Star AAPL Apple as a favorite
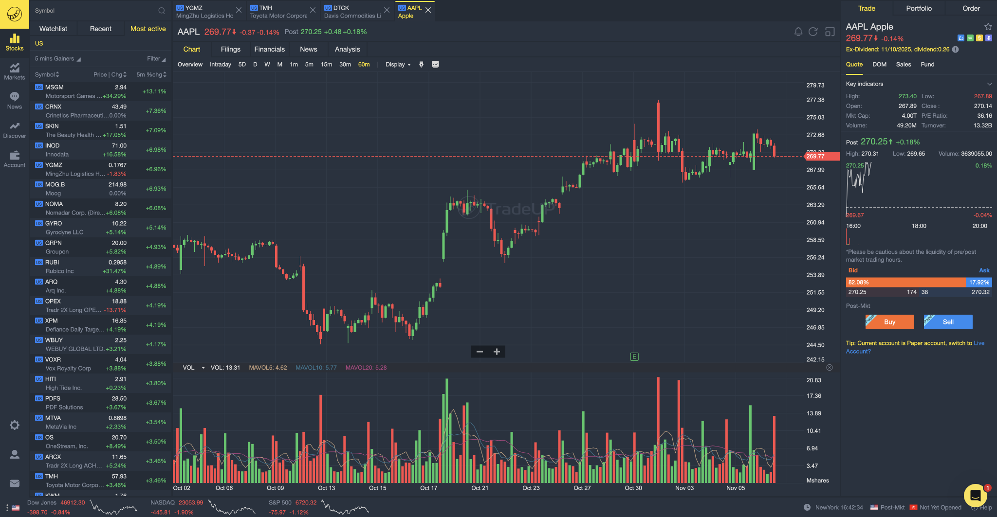997x517 pixels. (x=988, y=27)
